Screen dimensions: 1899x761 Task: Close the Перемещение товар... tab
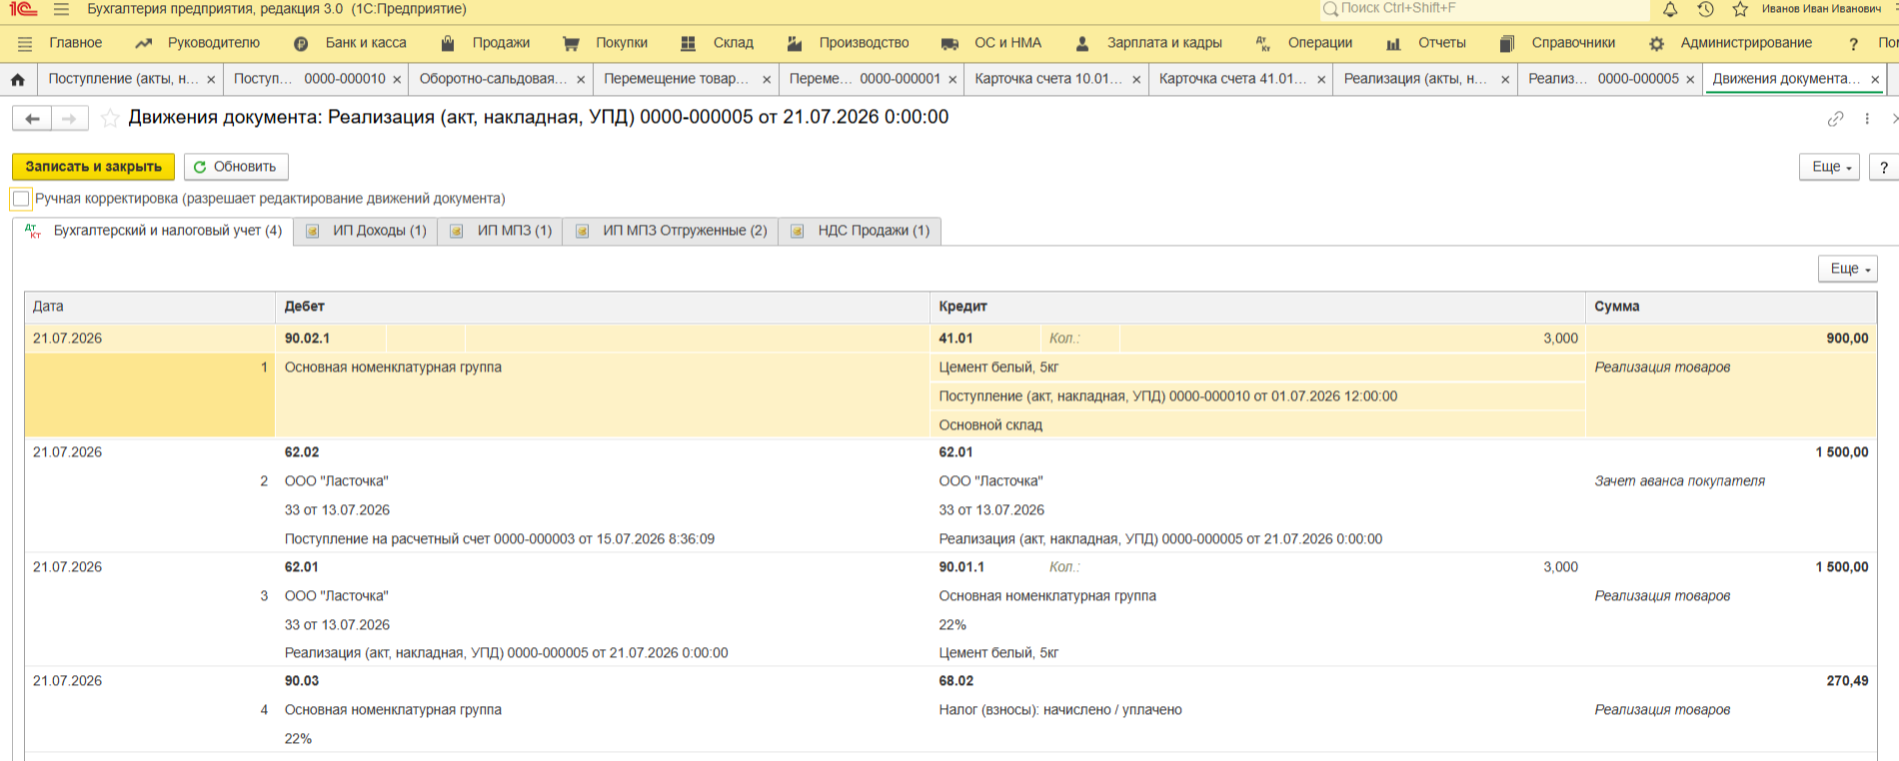(x=767, y=80)
